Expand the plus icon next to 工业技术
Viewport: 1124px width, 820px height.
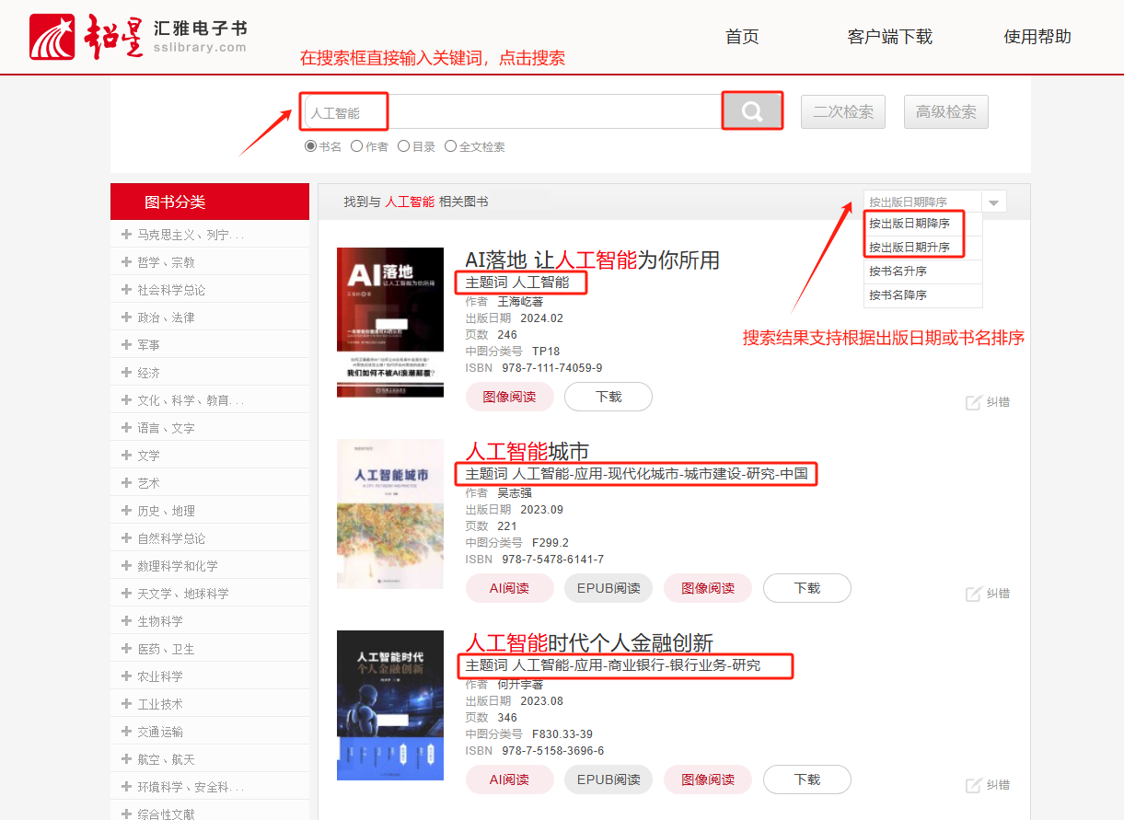tap(126, 704)
